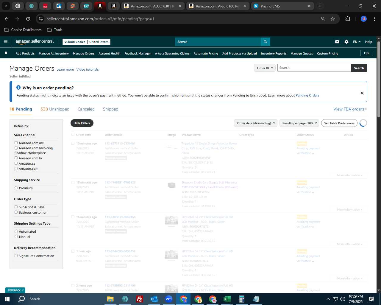This screenshot has width=381, height=305.
Task: Click the Set Table Preferences button
Action: [339, 123]
